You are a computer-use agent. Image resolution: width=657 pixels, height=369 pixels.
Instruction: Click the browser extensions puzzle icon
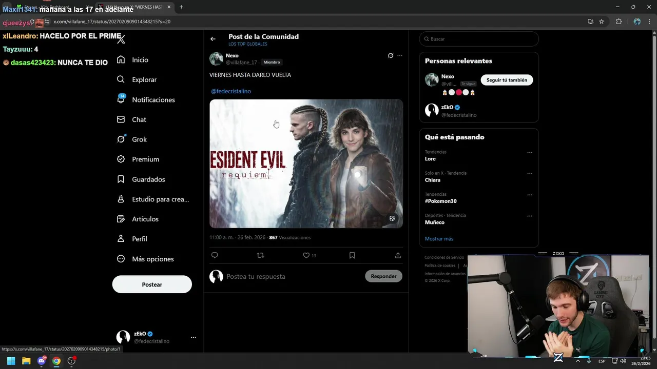[x=619, y=22]
